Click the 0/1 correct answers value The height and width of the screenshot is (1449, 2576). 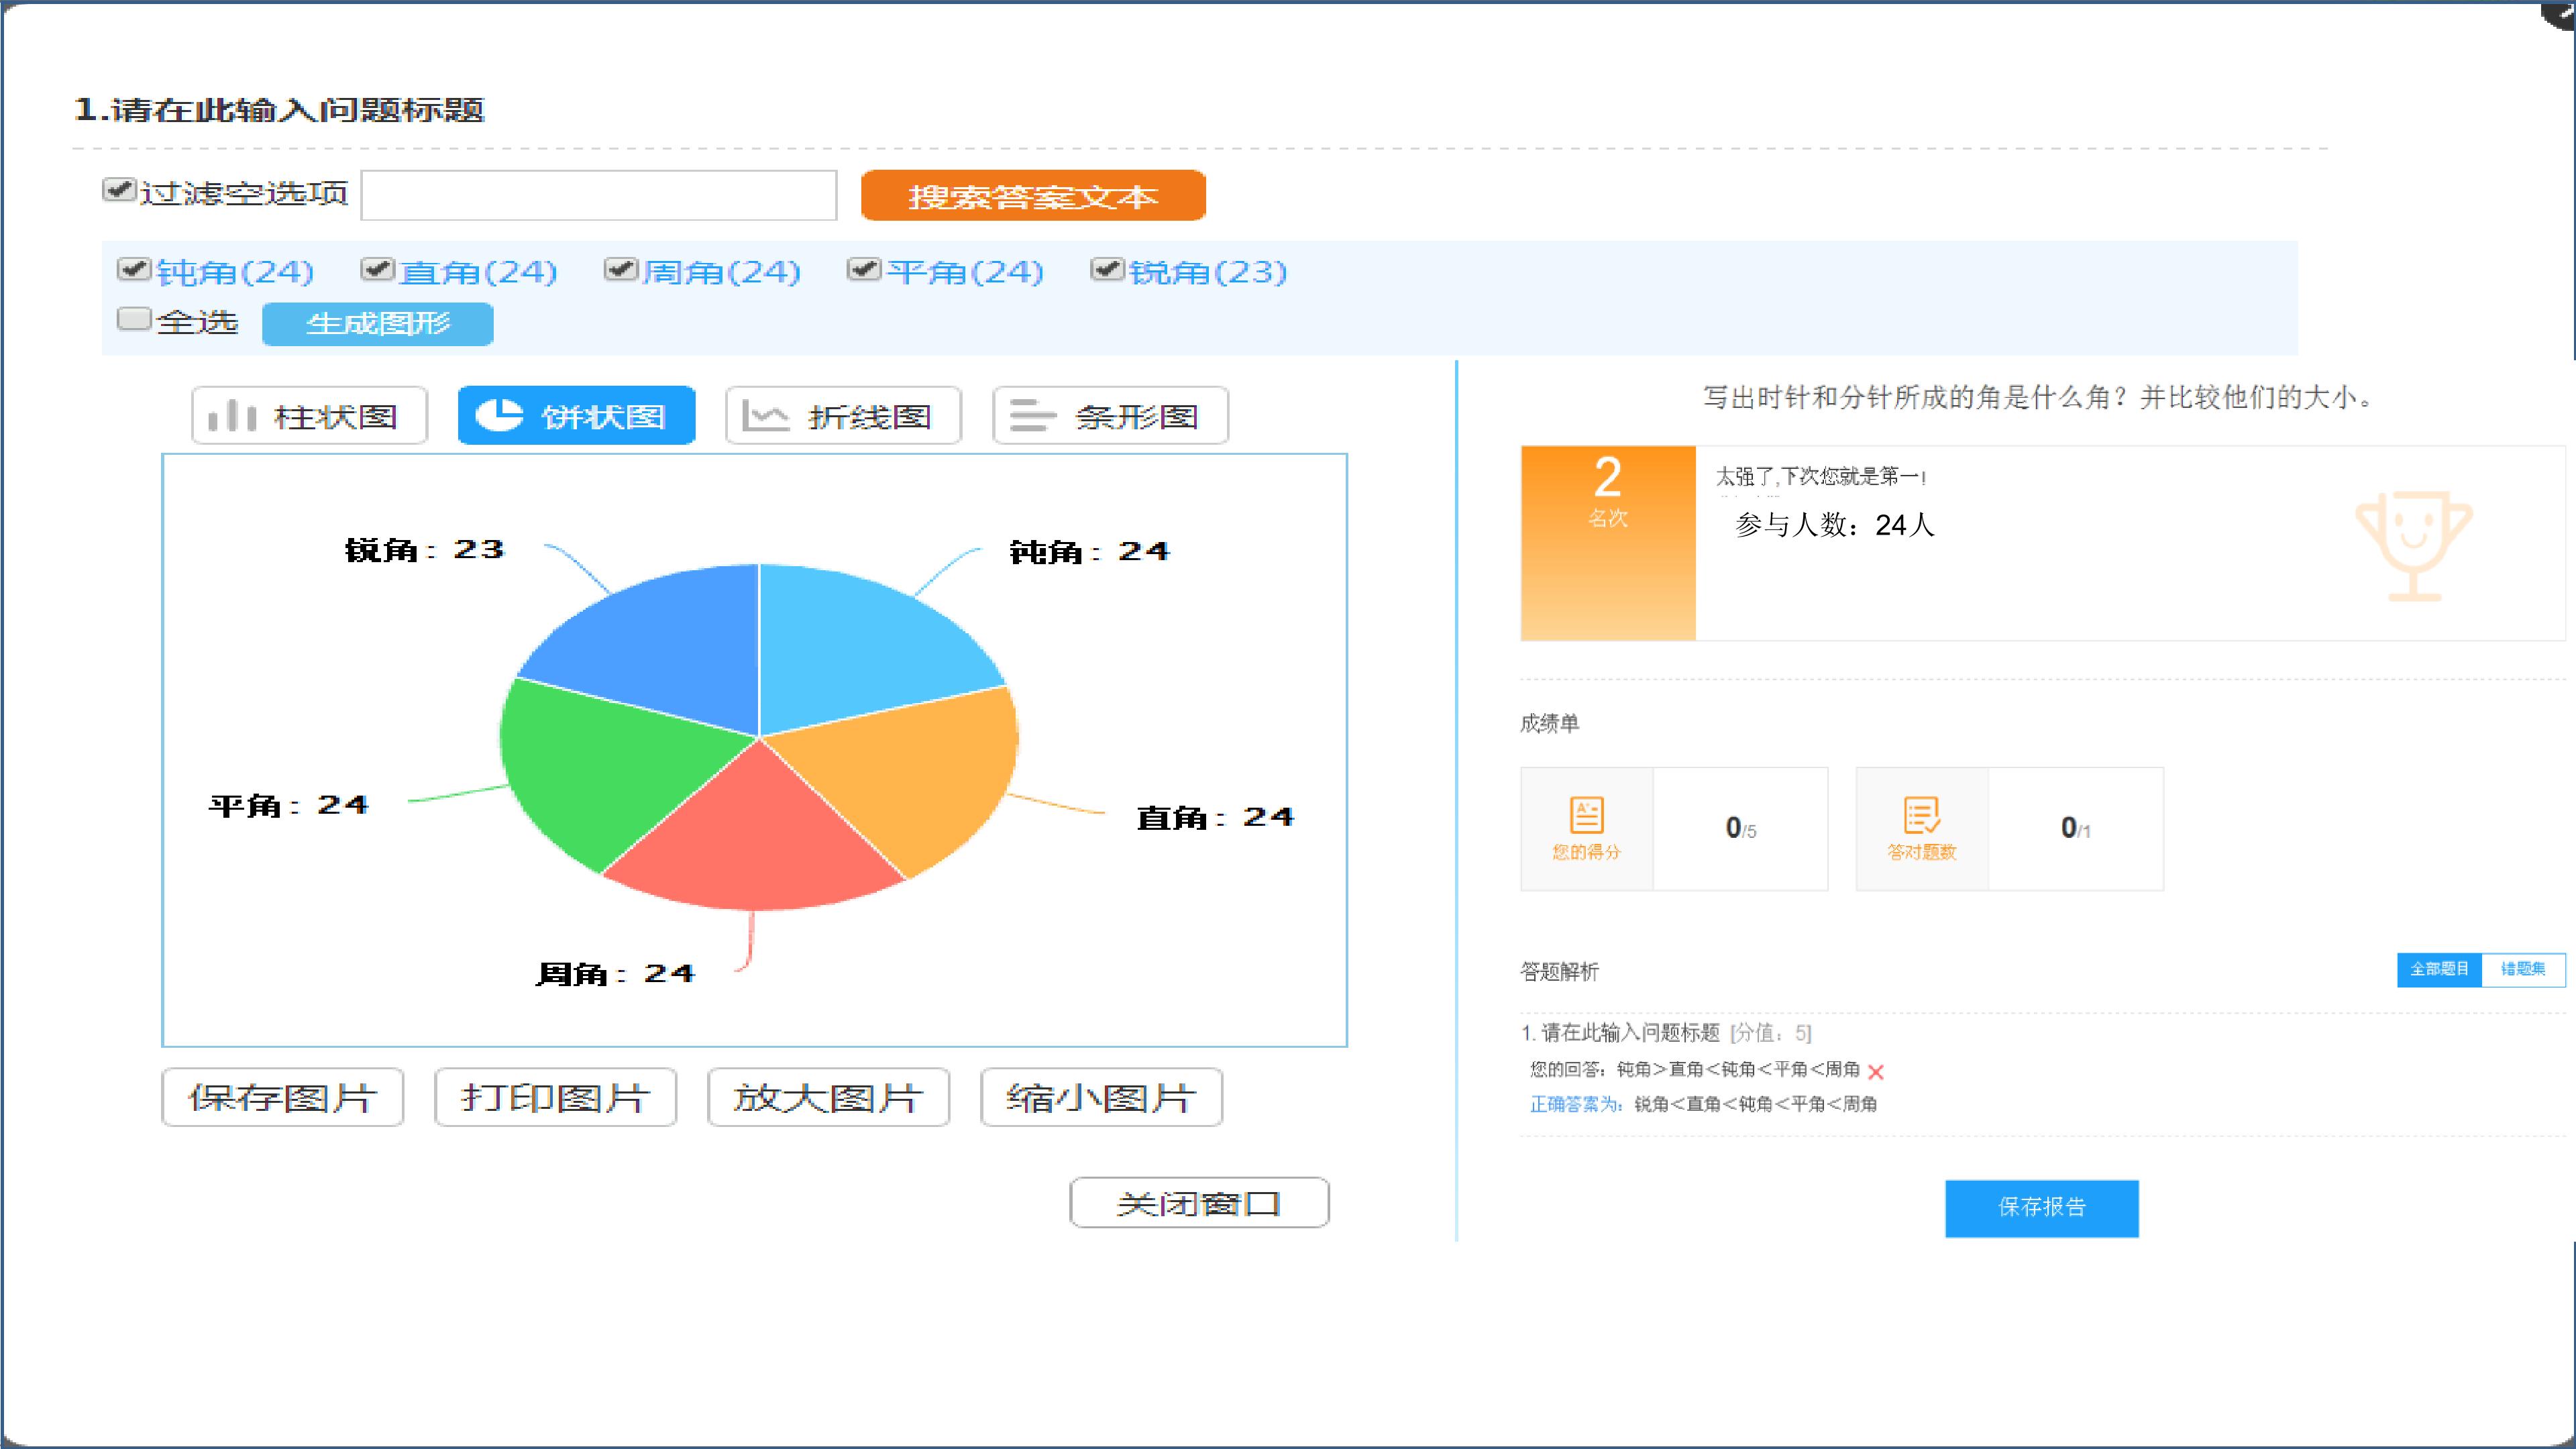2076,828
